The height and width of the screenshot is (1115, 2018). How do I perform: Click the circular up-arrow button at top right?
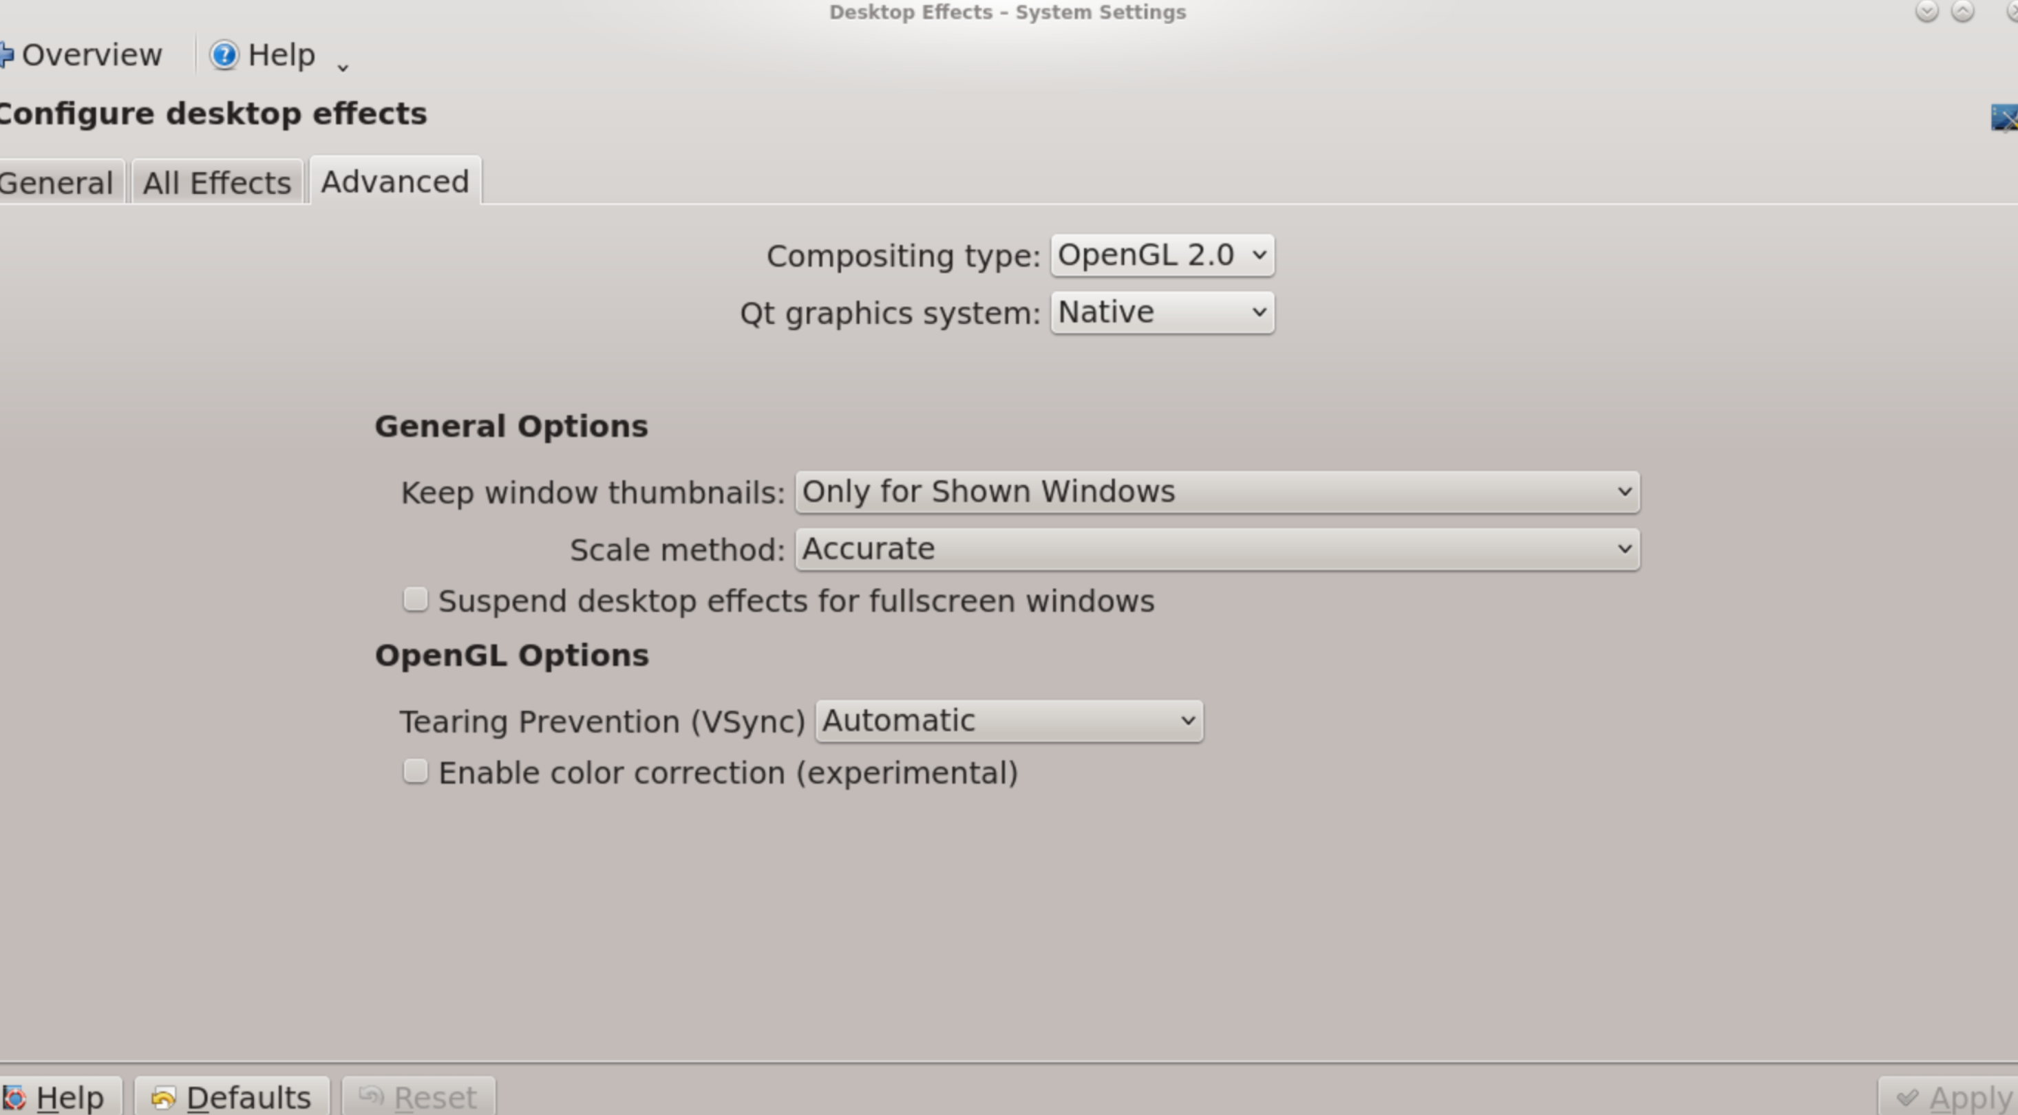click(x=1963, y=12)
